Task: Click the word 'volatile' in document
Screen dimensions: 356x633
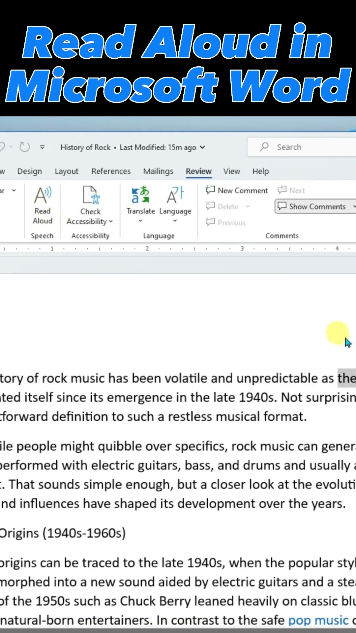Action: [x=186, y=378]
